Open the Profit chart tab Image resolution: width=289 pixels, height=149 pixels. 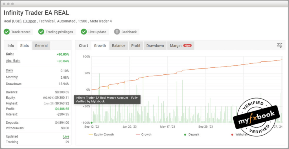point(136,46)
